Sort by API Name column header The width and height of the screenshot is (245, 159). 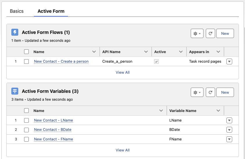(111, 52)
